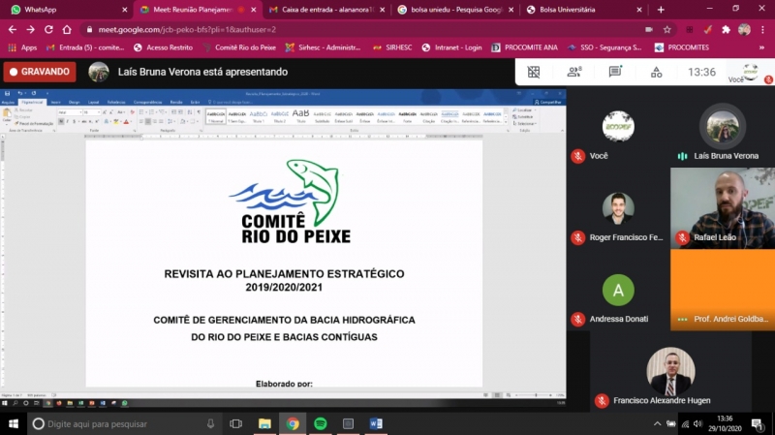Viewport: 775px width, 435px height.
Task: Click Compartilhar button in shared Word
Action: (x=547, y=103)
